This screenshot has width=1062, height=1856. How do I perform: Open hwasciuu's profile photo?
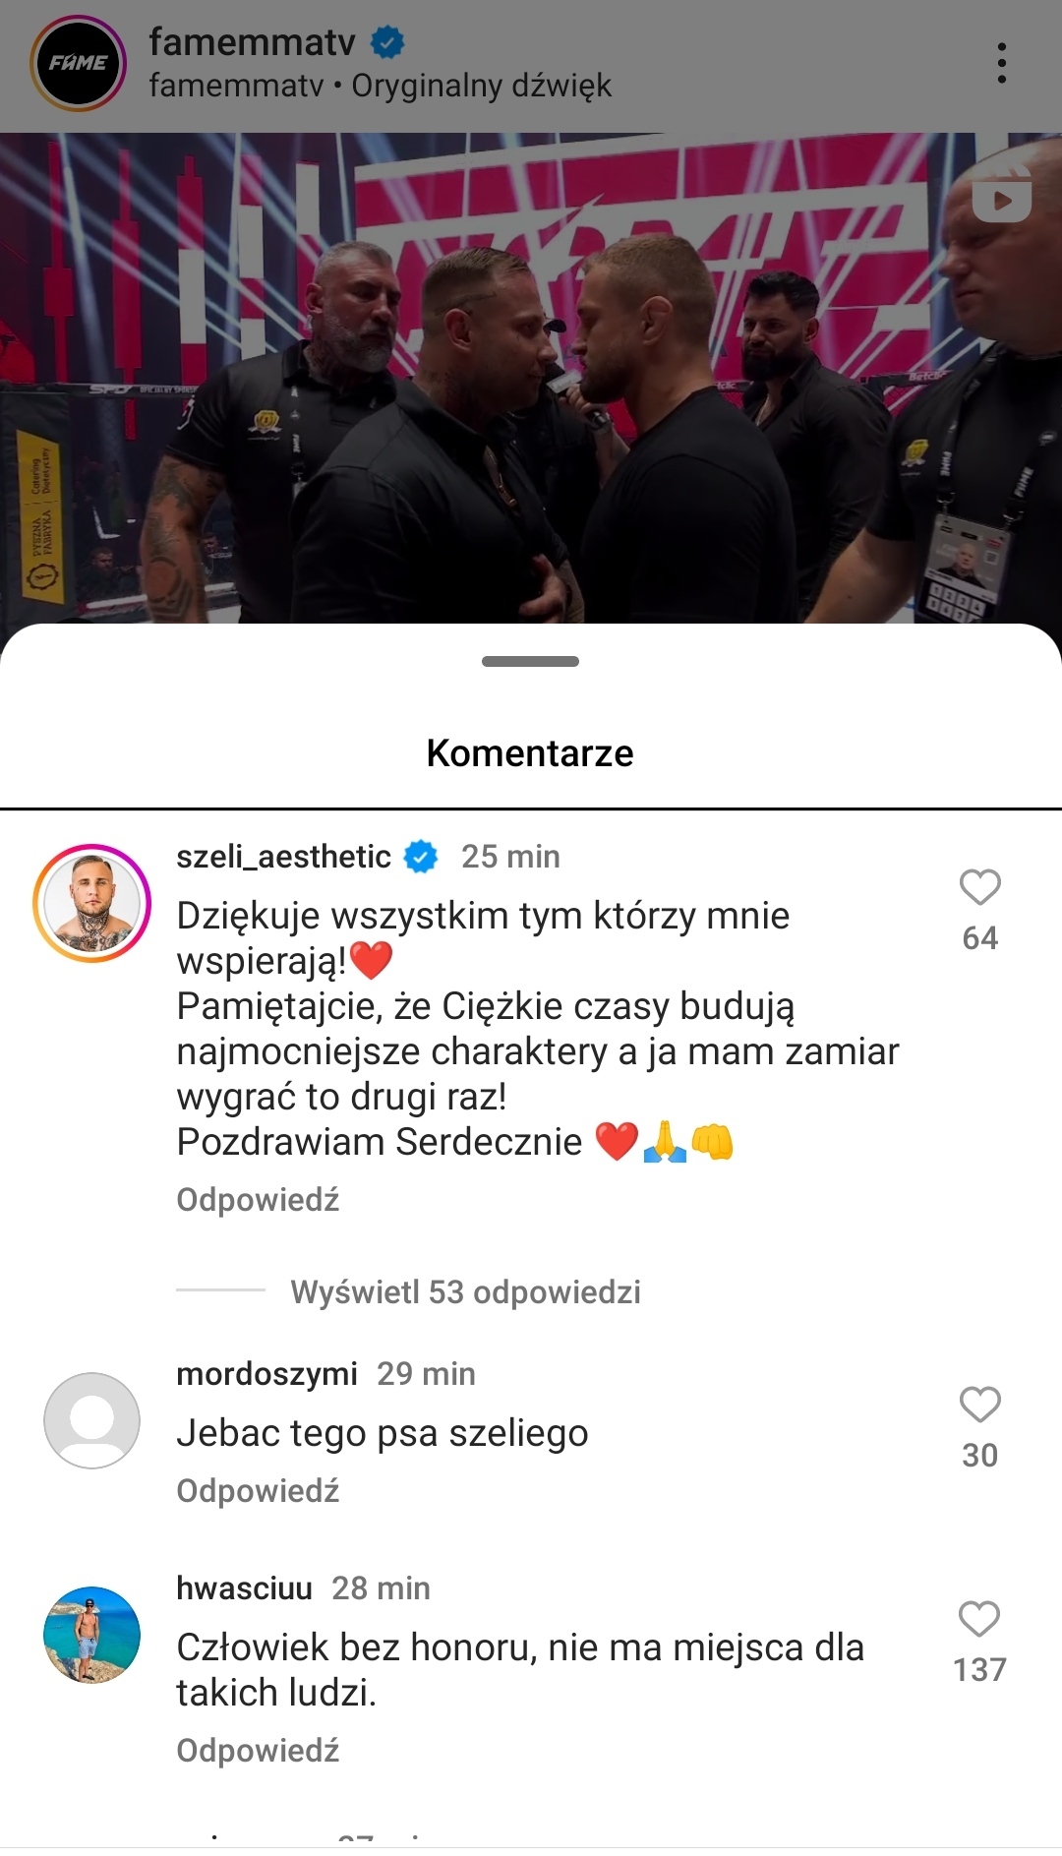tap(92, 1635)
